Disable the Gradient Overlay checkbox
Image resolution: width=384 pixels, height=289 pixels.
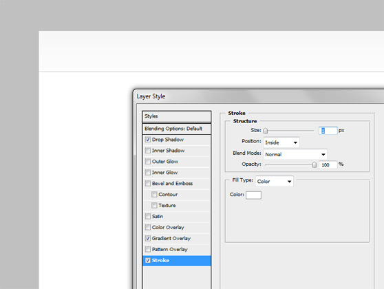click(x=148, y=238)
